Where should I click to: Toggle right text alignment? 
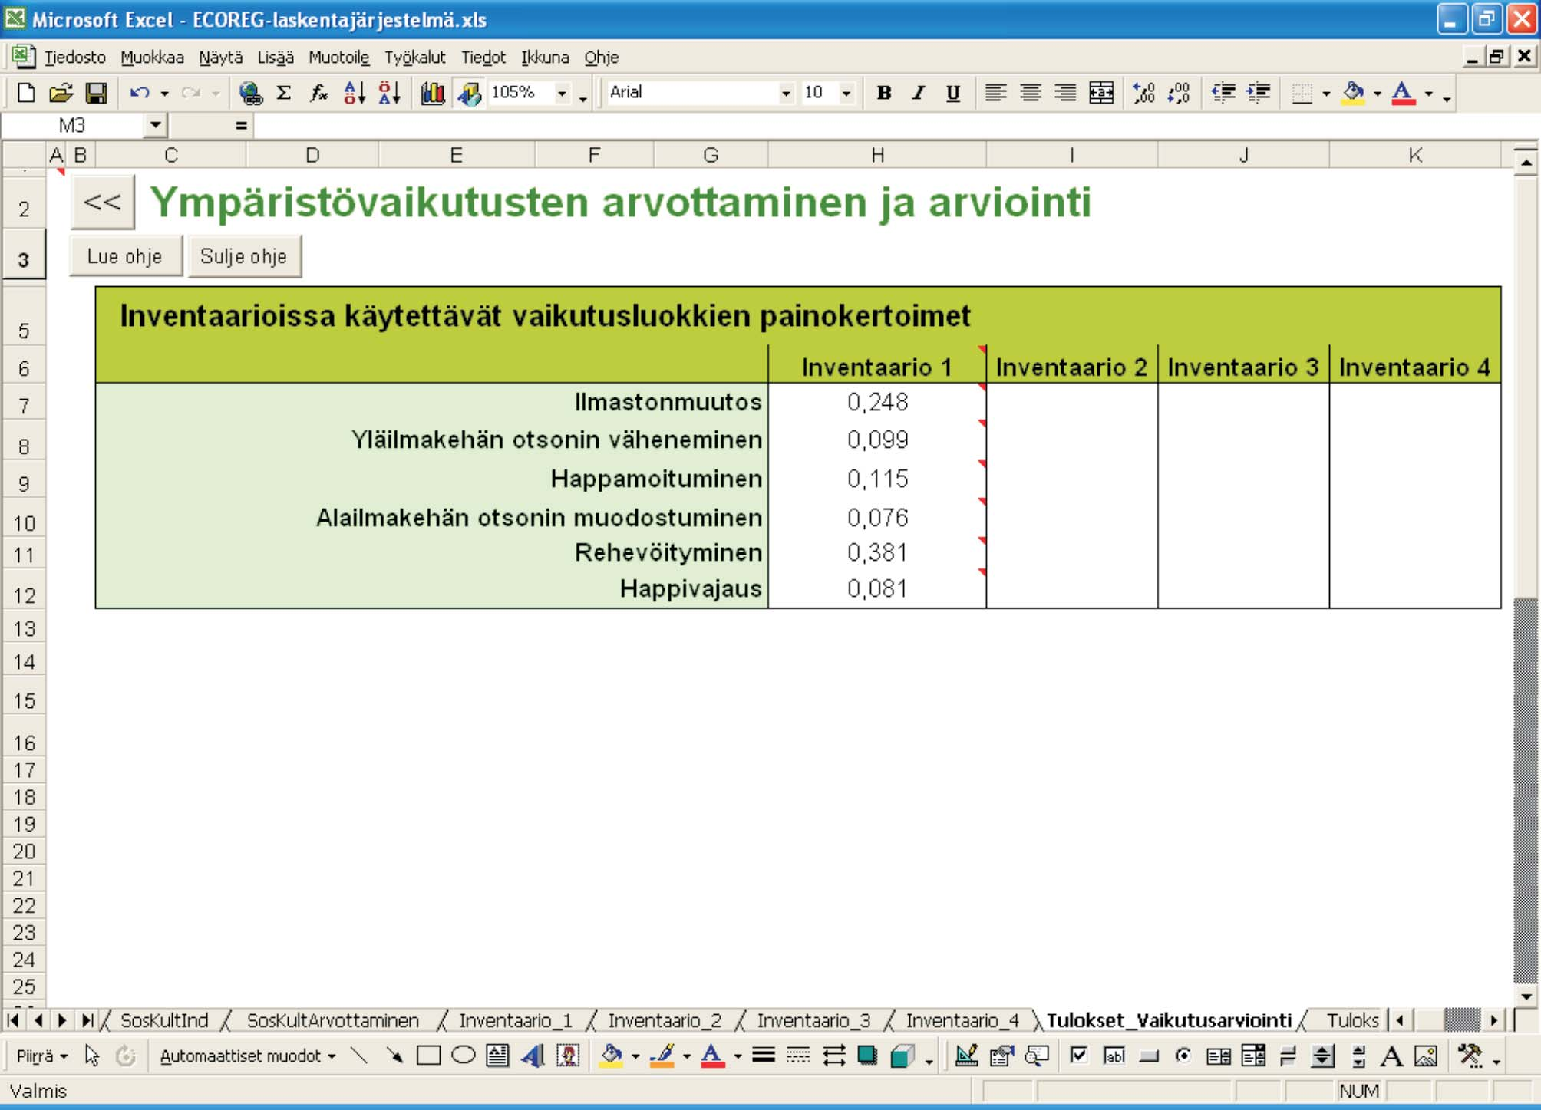[x=1065, y=93]
